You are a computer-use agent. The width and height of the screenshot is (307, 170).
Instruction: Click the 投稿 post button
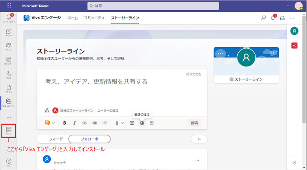click(194, 123)
